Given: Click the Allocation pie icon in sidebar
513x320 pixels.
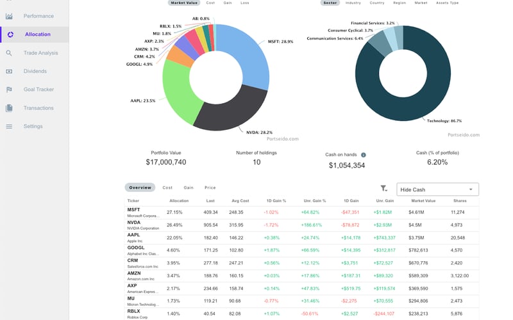Looking at the screenshot, I should [10, 35].
